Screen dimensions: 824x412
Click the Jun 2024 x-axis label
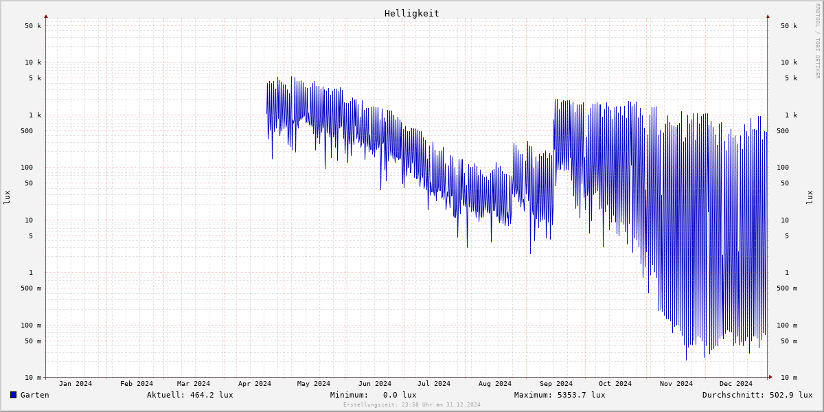pyautogui.click(x=375, y=384)
